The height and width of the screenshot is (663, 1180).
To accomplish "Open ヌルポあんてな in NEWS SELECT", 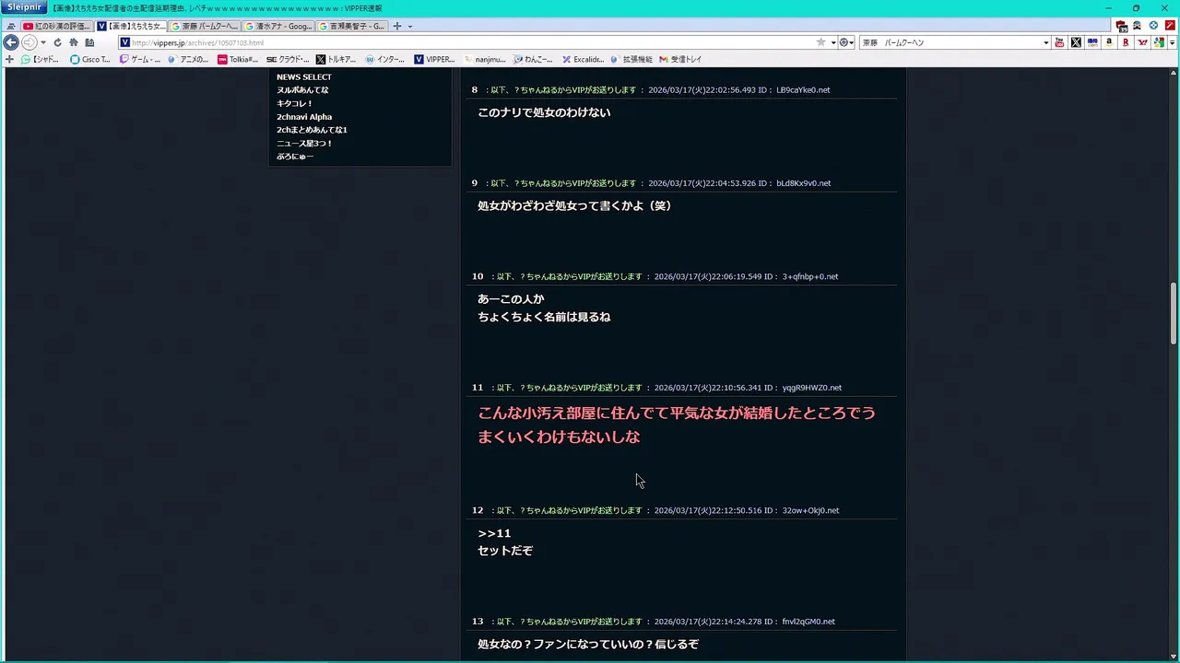I will [x=302, y=90].
